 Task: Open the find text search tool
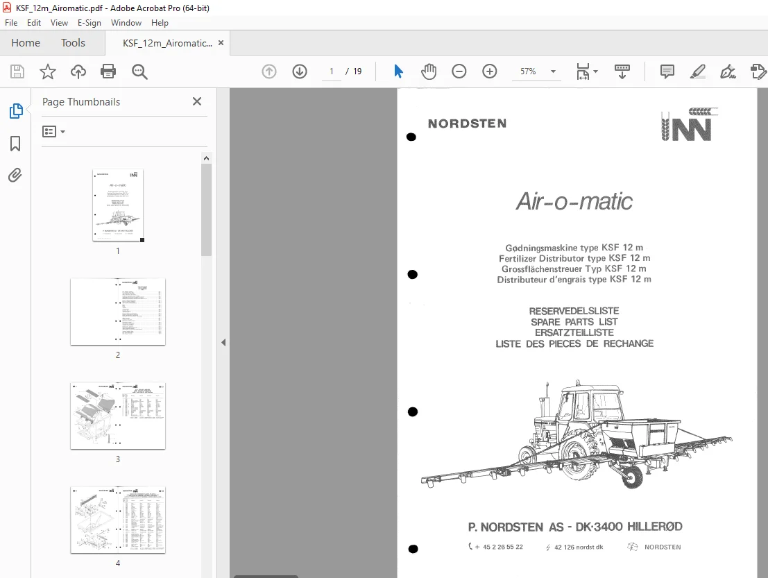pyautogui.click(x=139, y=71)
